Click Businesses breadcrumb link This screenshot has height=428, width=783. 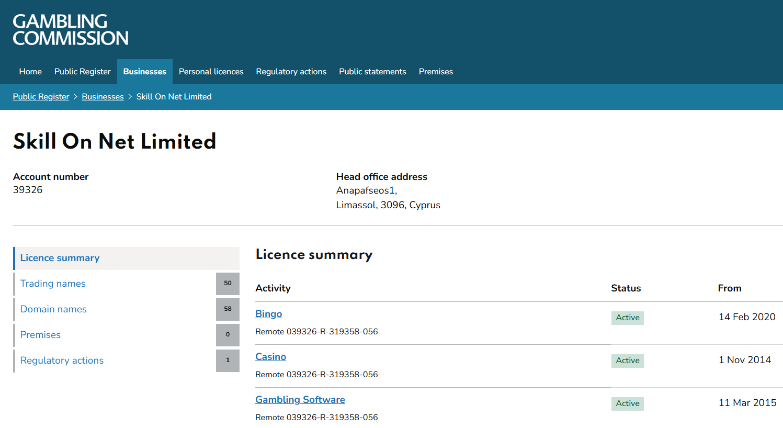(103, 97)
